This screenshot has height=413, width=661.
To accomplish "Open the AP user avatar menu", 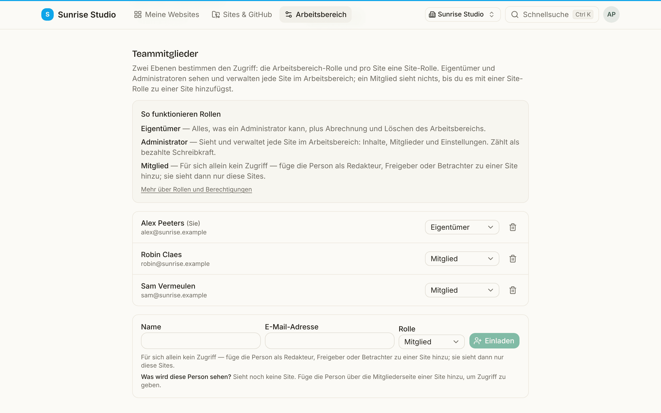I will 611,14.
